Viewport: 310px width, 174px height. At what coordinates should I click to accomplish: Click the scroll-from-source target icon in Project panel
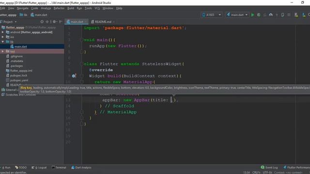click(x=42, y=22)
